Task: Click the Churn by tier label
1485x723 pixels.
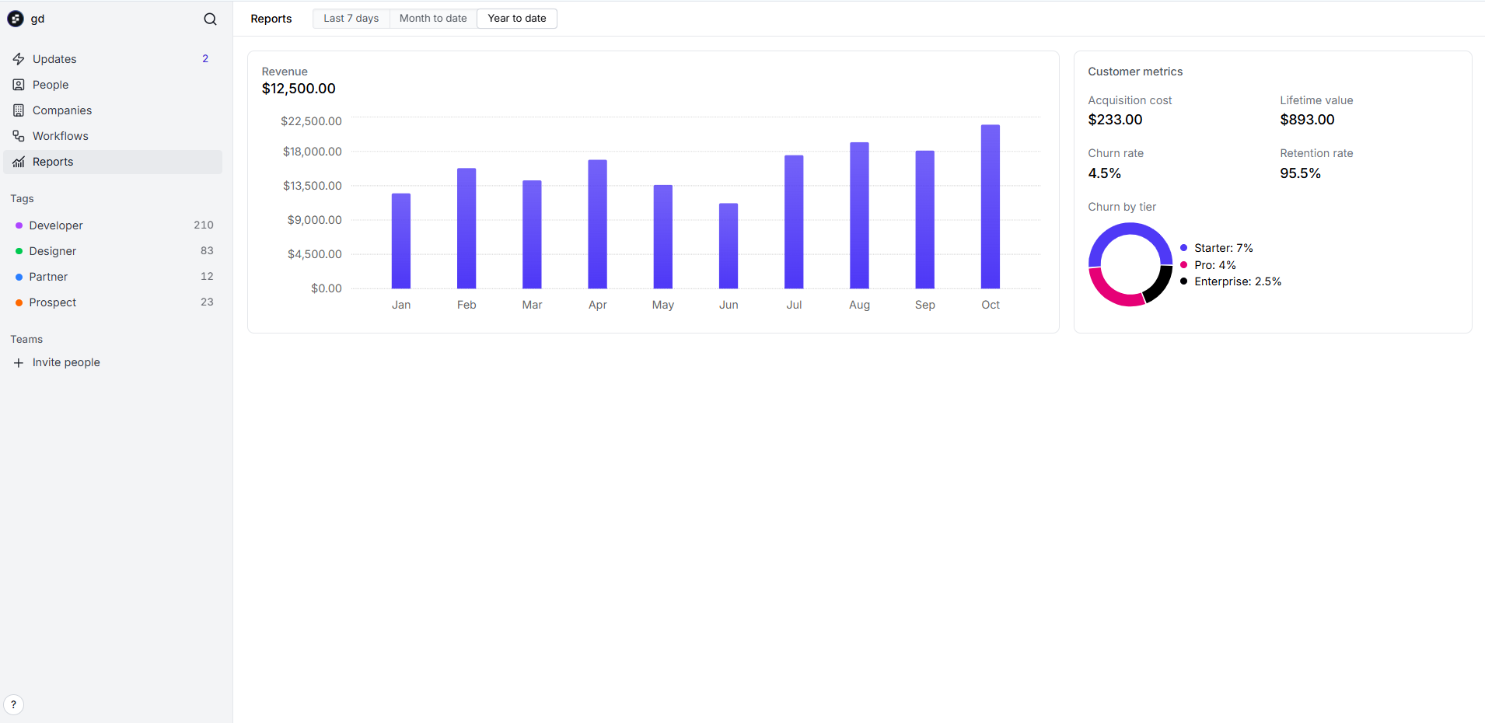Action: point(1122,207)
